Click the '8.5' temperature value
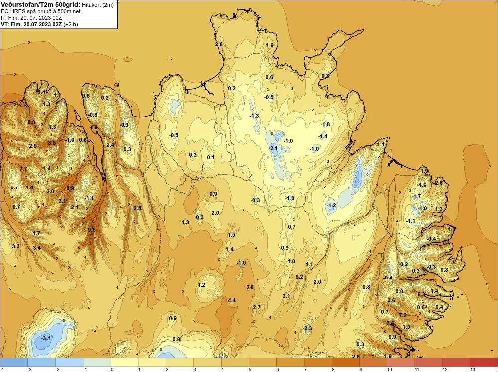The height and width of the screenshot is (372, 498). tap(52, 143)
